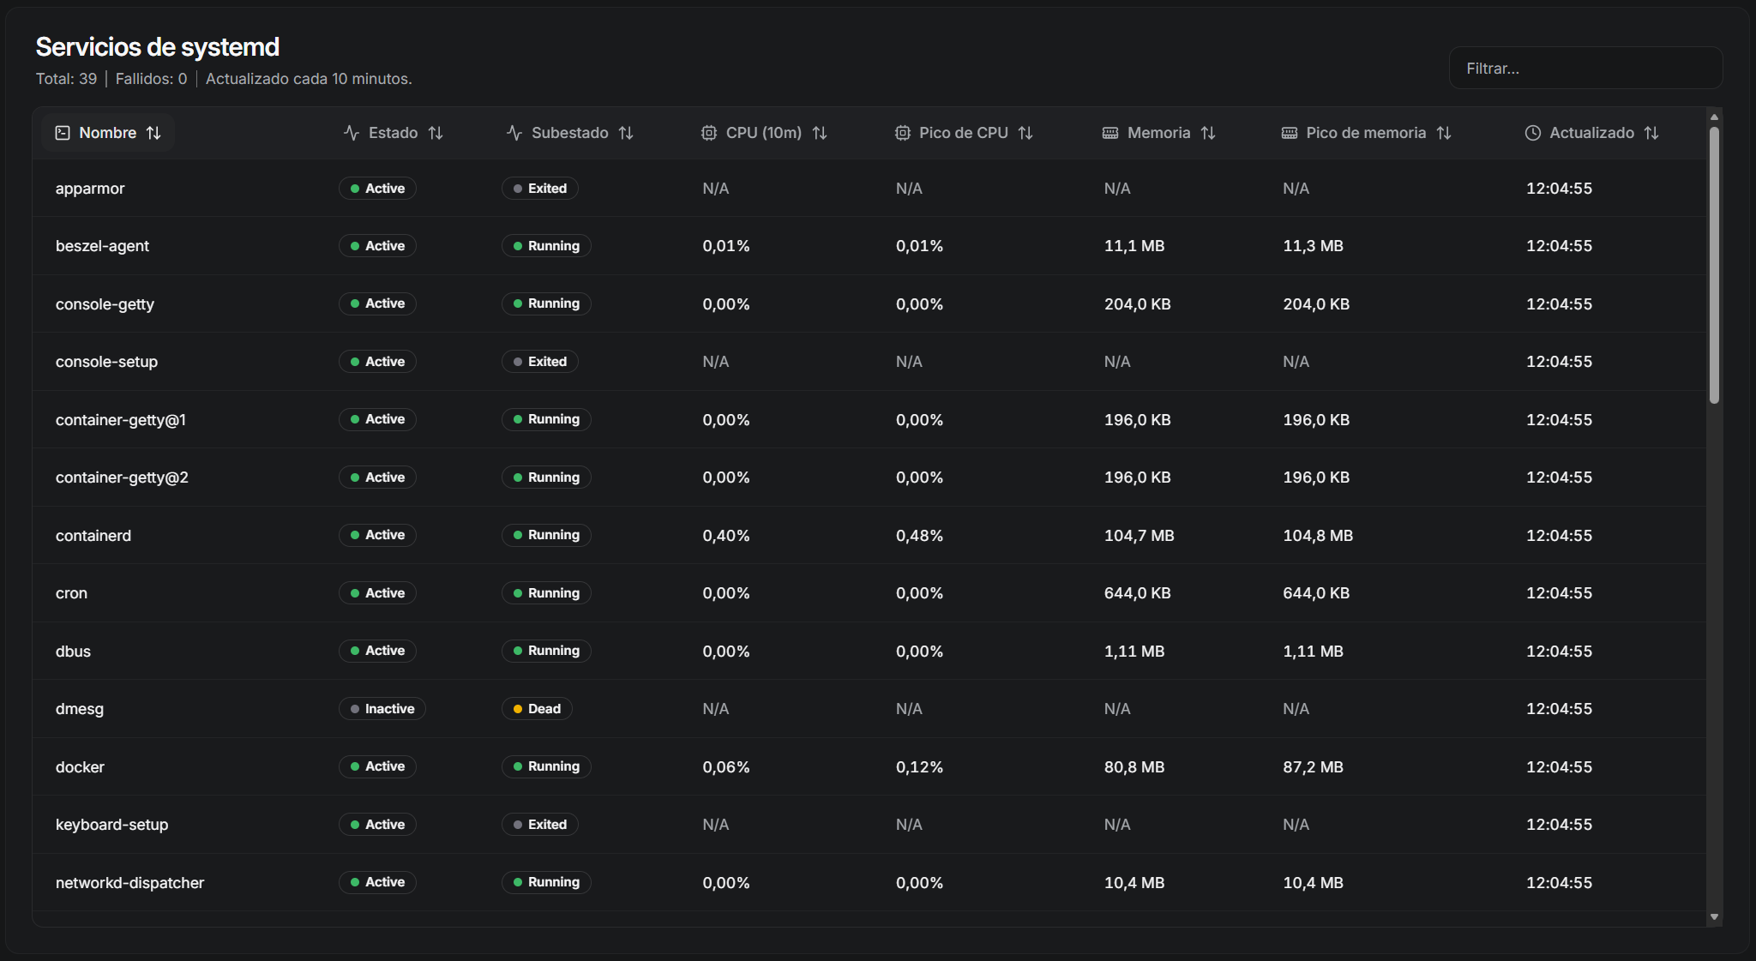Image resolution: width=1756 pixels, height=961 pixels.
Task: Sort by Memoria using arrows icon
Action: (x=1208, y=133)
